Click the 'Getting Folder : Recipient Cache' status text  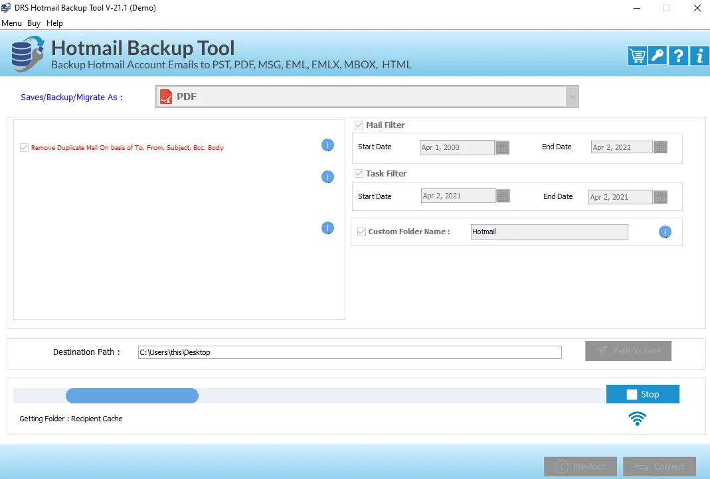[x=71, y=419]
